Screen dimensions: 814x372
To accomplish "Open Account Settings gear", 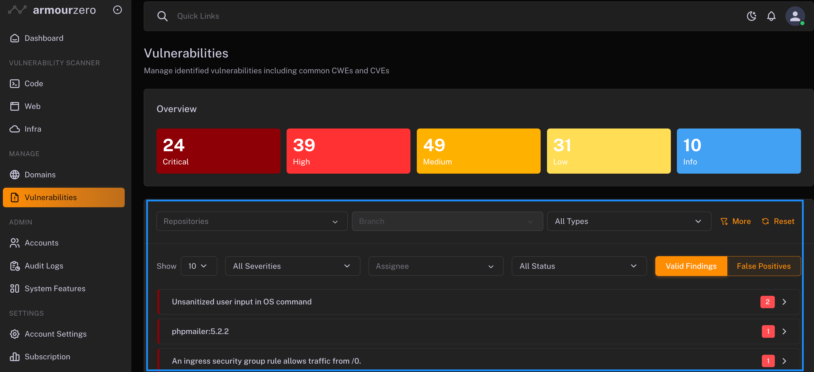I will coord(55,334).
